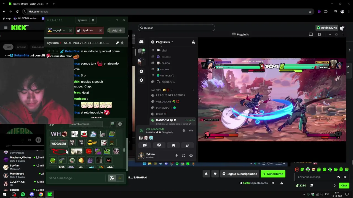
Task: Toggle Discord noise suppression icon
Action: pyautogui.click(x=184, y=131)
